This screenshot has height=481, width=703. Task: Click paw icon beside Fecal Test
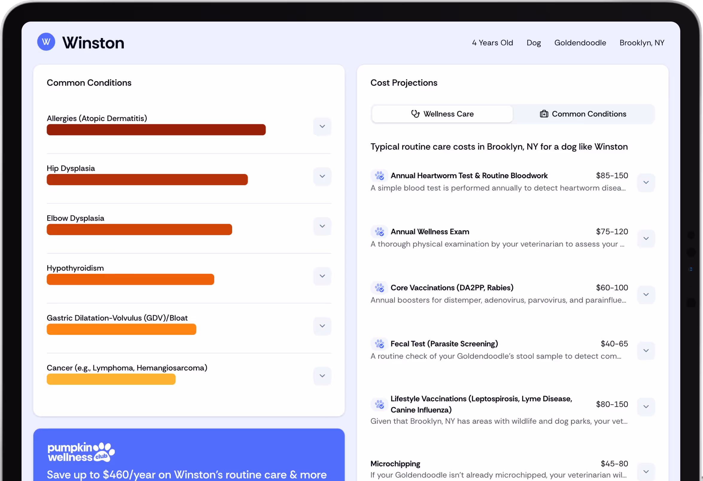[x=379, y=344]
